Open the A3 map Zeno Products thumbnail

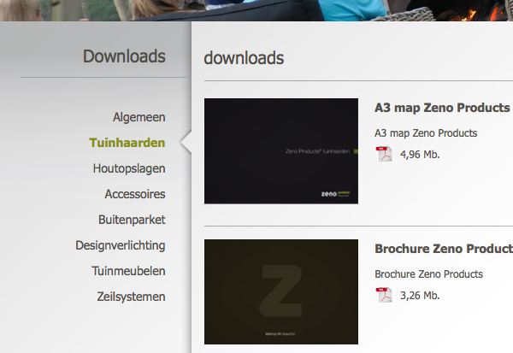click(x=281, y=151)
